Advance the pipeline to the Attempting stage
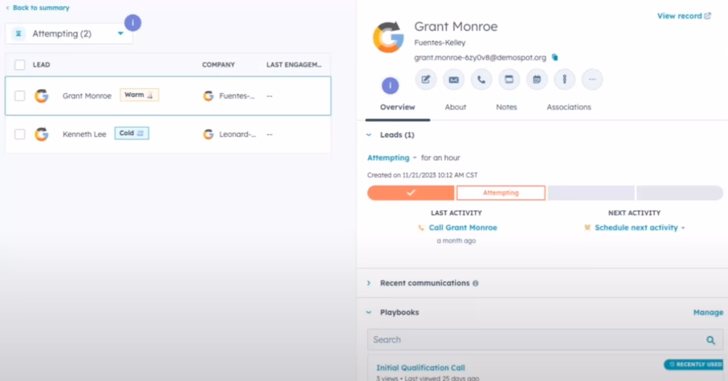The height and width of the screenshot is (381, 728). [501, 193]
